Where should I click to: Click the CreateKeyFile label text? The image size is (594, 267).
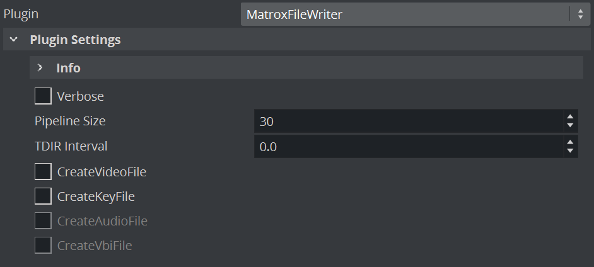(x=96, y=196)
